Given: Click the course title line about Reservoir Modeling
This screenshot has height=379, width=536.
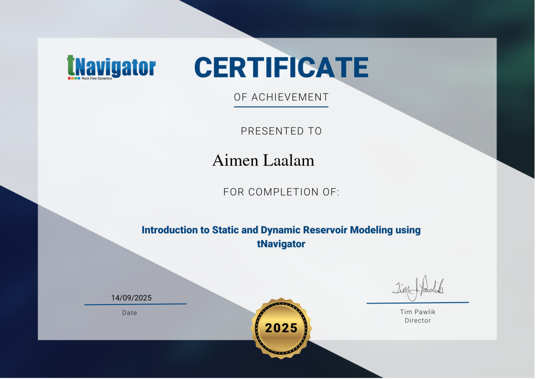Looking at the screenshot, I should coord(281,230).
